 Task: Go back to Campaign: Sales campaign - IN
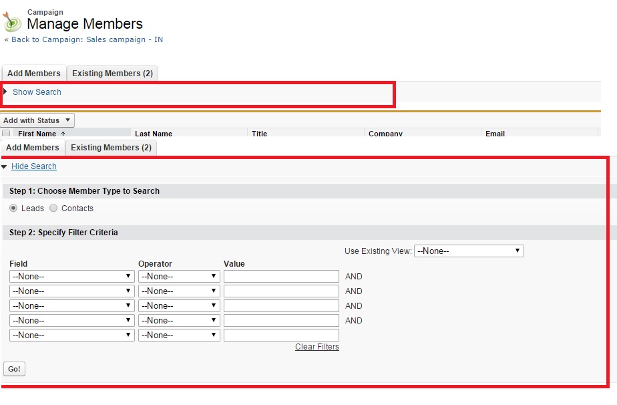click(87, 39)
